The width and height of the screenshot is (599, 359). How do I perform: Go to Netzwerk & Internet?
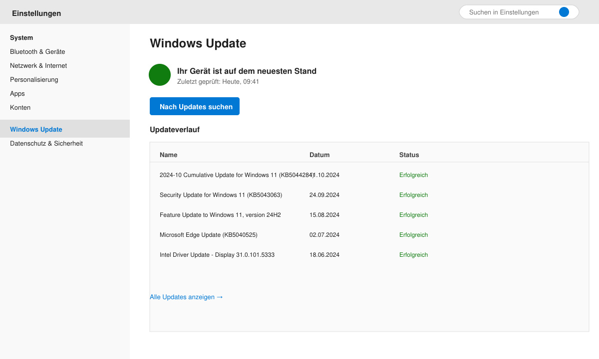tap(38, 66)
